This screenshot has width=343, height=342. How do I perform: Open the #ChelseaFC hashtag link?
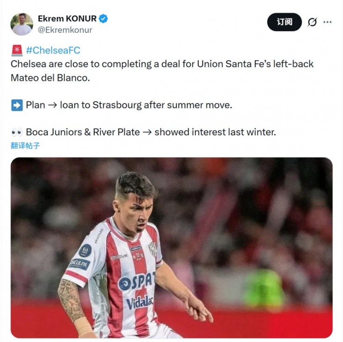(53, 50)
